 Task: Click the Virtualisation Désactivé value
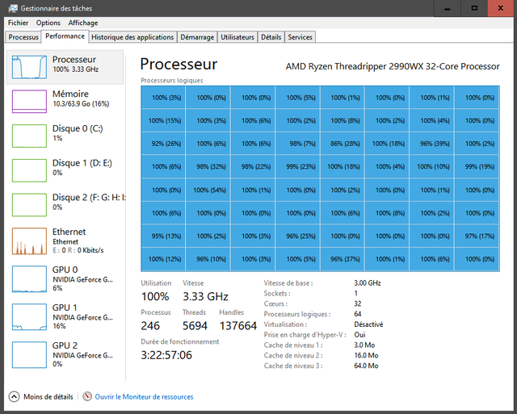368,324
